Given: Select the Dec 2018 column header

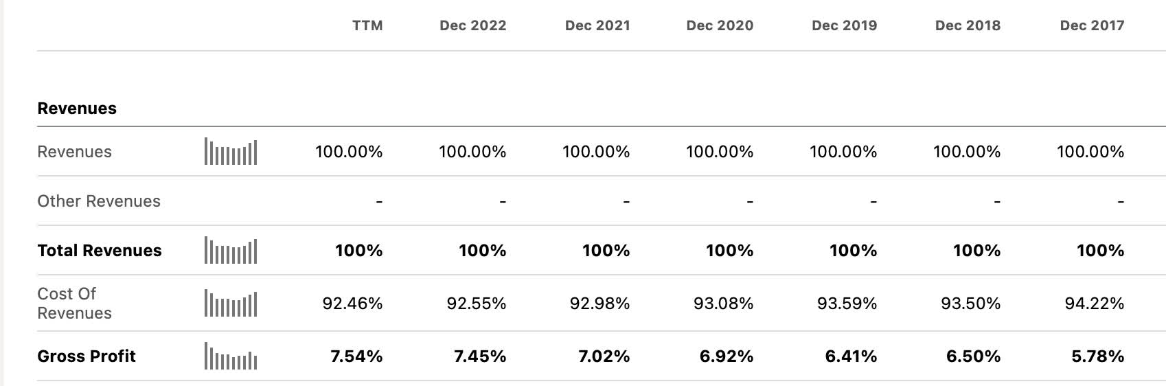Looking at the screenshot, I should [x=968, y=25].
